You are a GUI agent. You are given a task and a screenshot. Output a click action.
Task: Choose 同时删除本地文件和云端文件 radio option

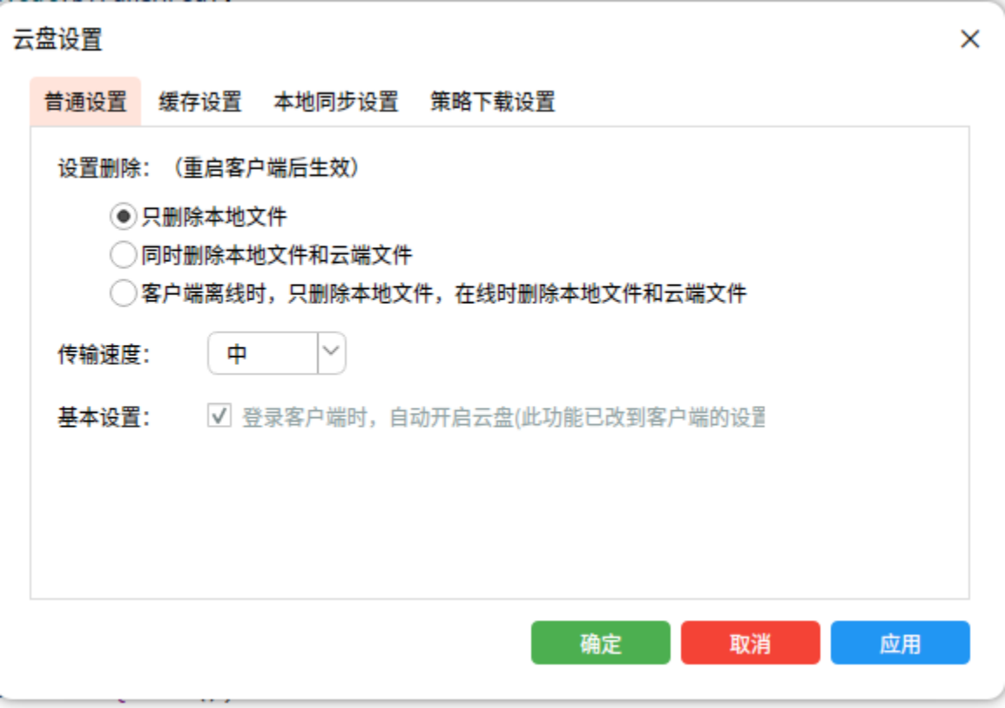click(x=124, y=255)
